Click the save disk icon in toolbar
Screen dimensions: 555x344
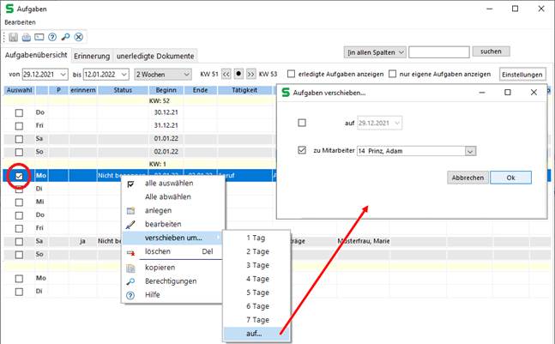(x=13, y=37)
